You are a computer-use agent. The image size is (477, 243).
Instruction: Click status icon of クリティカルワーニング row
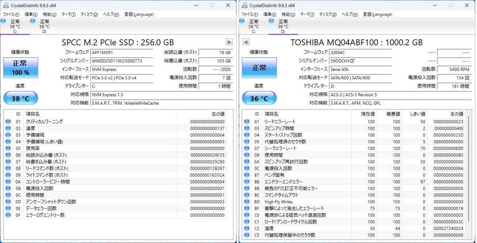click(8, 122)
